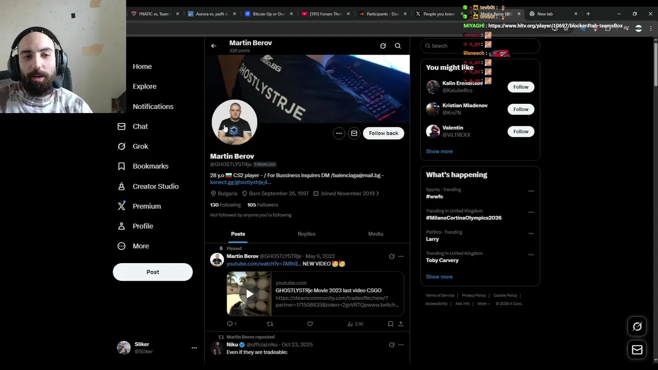Open Notifications in the sidebar
Screen dimensions: 658x370
pyautogui.click(x=153, y=106)
